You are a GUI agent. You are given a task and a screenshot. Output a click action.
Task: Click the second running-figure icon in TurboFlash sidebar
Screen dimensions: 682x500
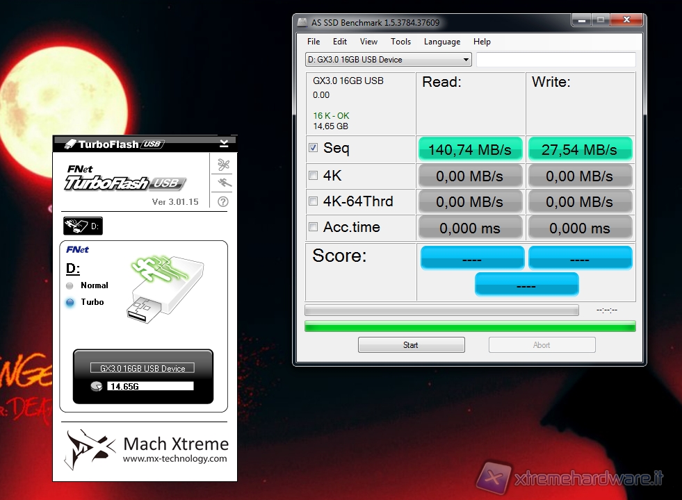click(223, 183)
